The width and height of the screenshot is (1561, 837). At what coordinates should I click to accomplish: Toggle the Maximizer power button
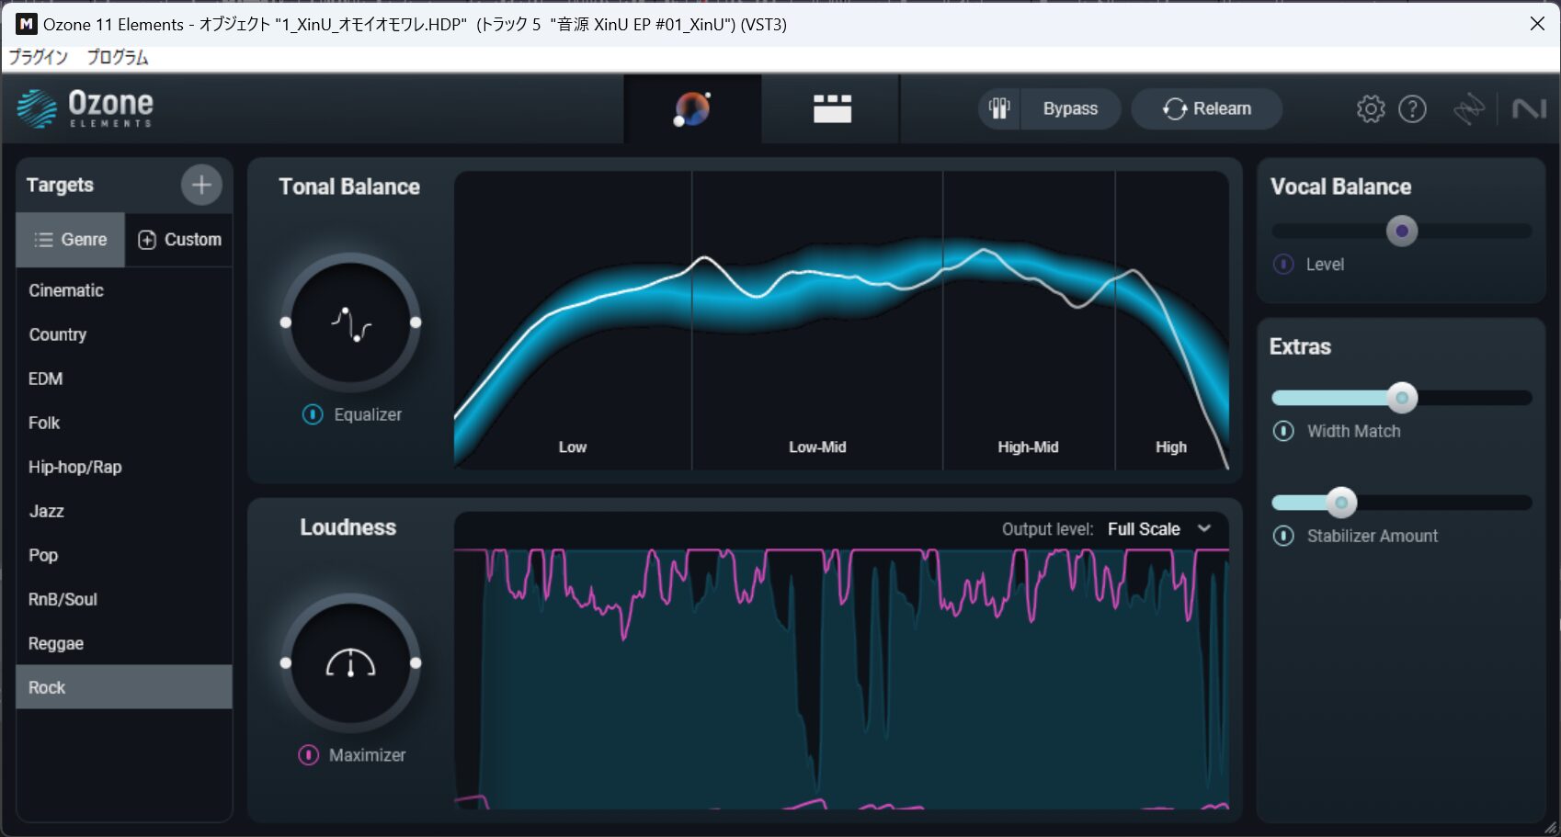pos(309,755)
